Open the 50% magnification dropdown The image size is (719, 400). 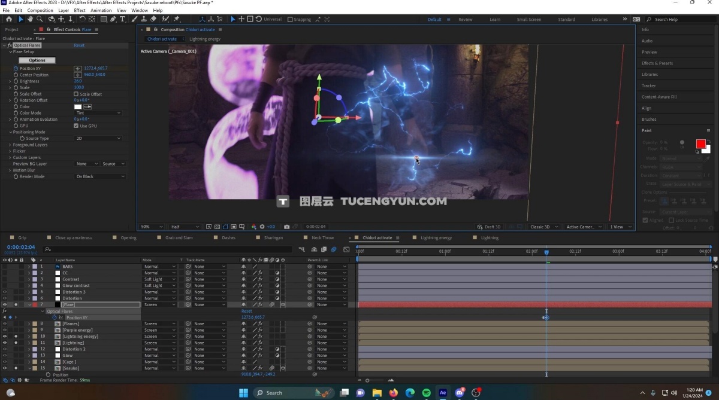pyautogui.click(x=152, y=227)
